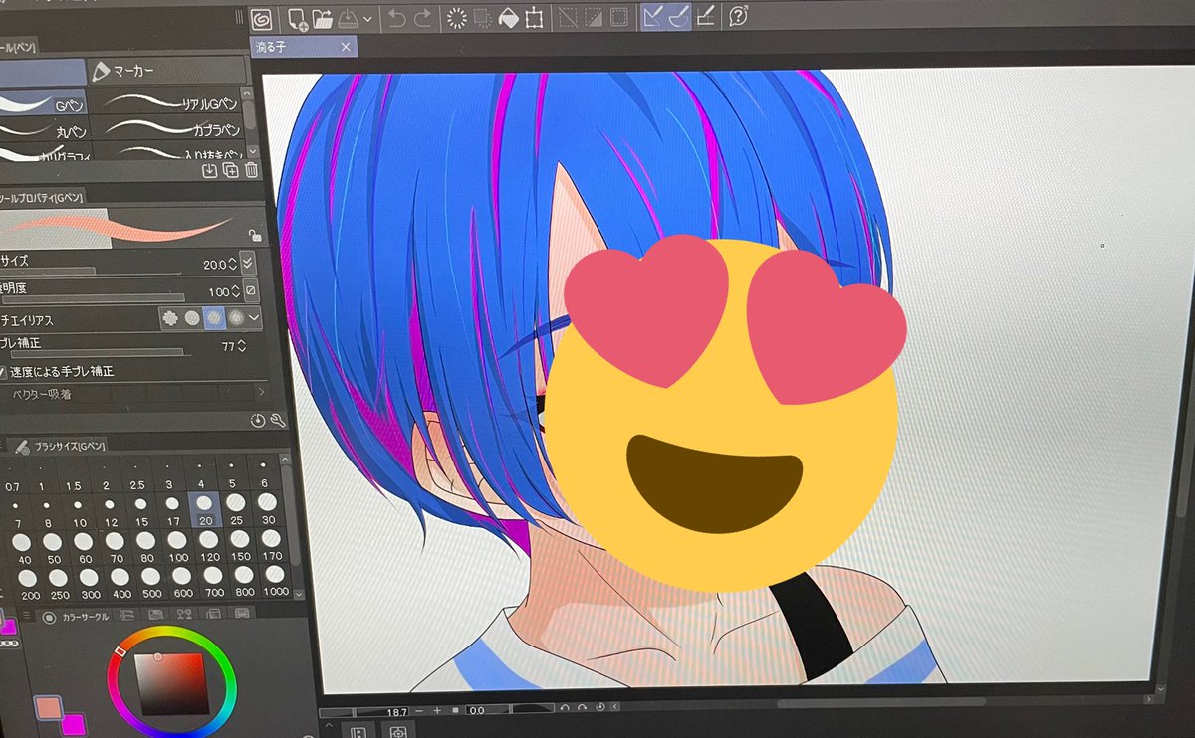Viewport: 1195px width, 738px height.
Task: Choose the Gペン sub tool
Action: (x=44, y=102)
